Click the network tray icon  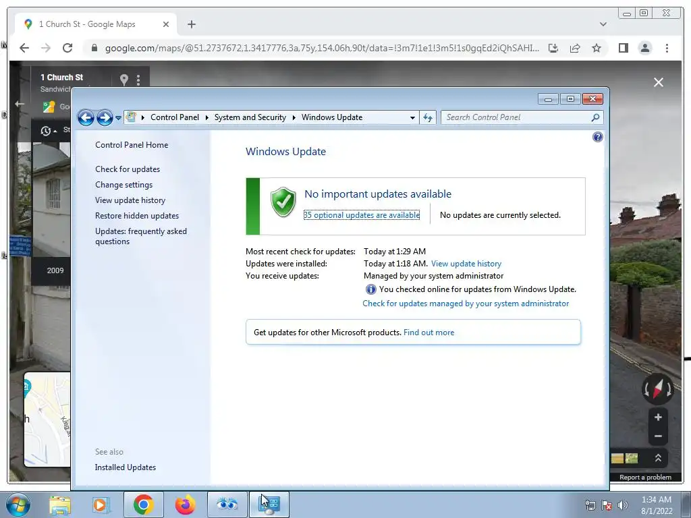point(590,505)
